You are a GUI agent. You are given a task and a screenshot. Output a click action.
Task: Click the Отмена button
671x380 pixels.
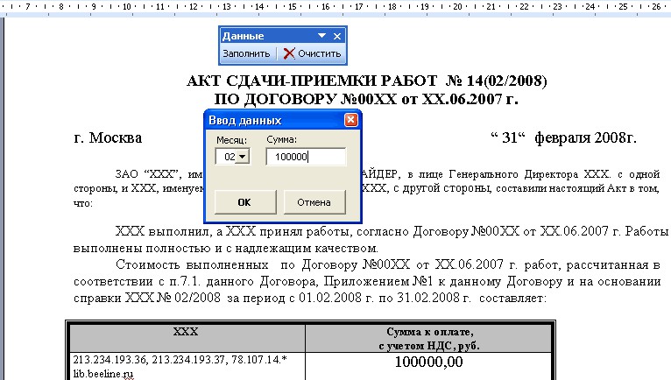click(x=314, y=202)
